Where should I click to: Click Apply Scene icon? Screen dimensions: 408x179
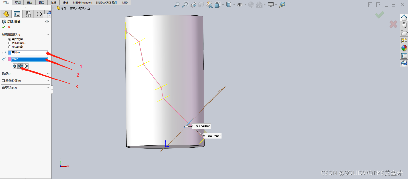click(x=259, y=5)
